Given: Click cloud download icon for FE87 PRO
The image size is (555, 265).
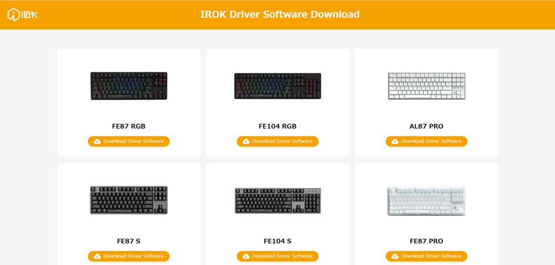Looking at the screenshot, I should point(395,256).
